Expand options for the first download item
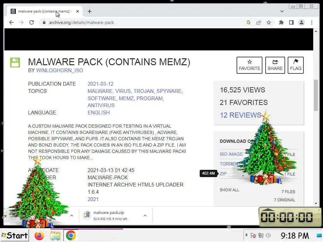 pos(72,216)
